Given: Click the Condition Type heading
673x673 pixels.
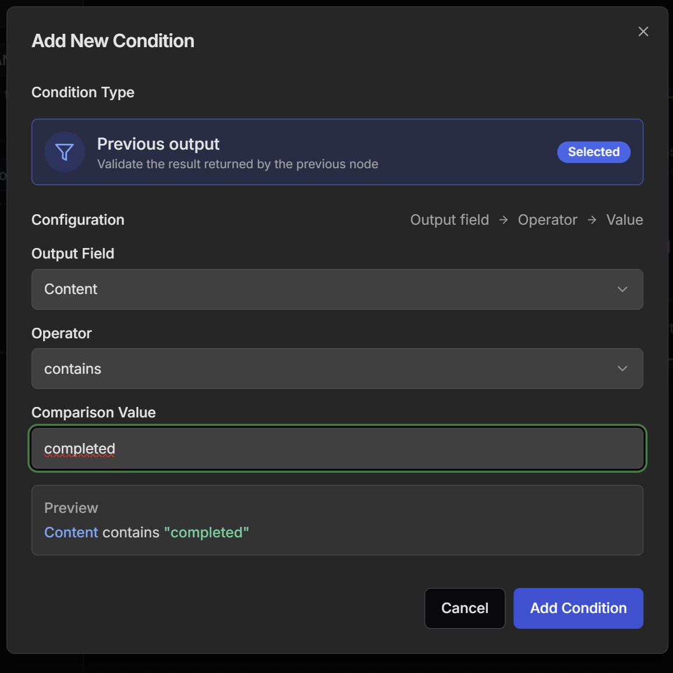Looking at the screenshot, I should [83, 92].
